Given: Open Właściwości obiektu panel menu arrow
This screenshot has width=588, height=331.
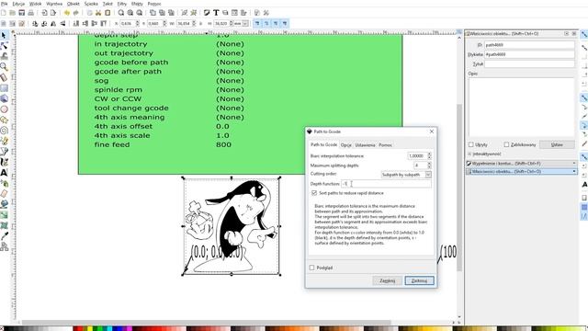Looking at the screenshot, I should point(574,171).
